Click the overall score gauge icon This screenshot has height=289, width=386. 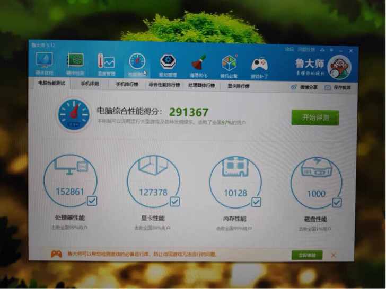pos(74,114)
